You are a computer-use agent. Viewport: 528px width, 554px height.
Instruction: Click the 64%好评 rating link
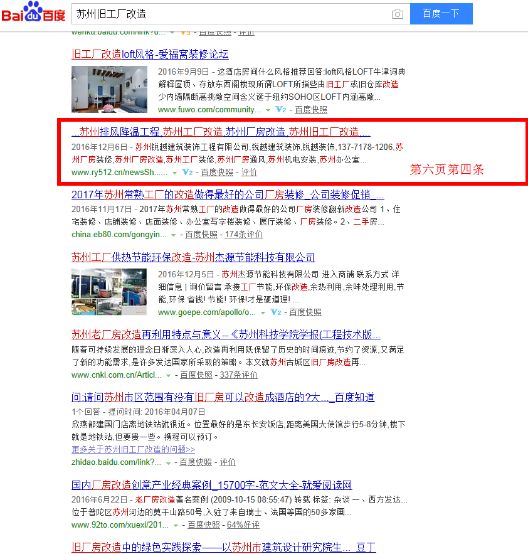coord(243,525)
